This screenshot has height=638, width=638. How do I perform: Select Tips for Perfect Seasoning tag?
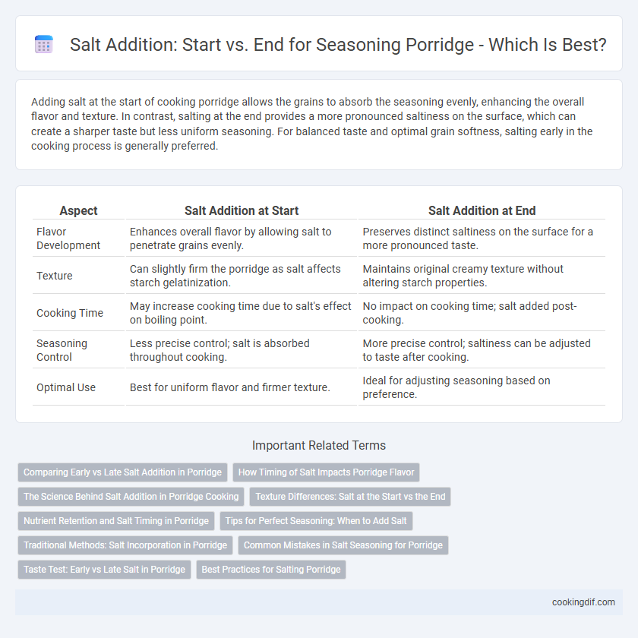coord(316,521)
